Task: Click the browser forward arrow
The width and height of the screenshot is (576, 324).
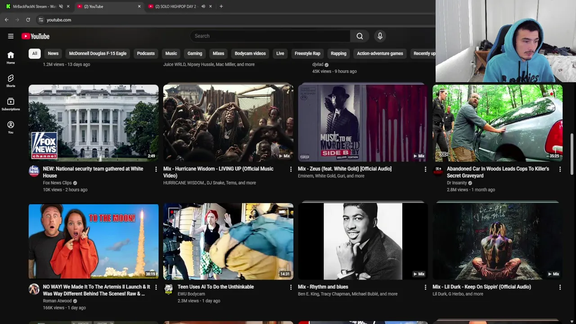Action: pos(17,20)
